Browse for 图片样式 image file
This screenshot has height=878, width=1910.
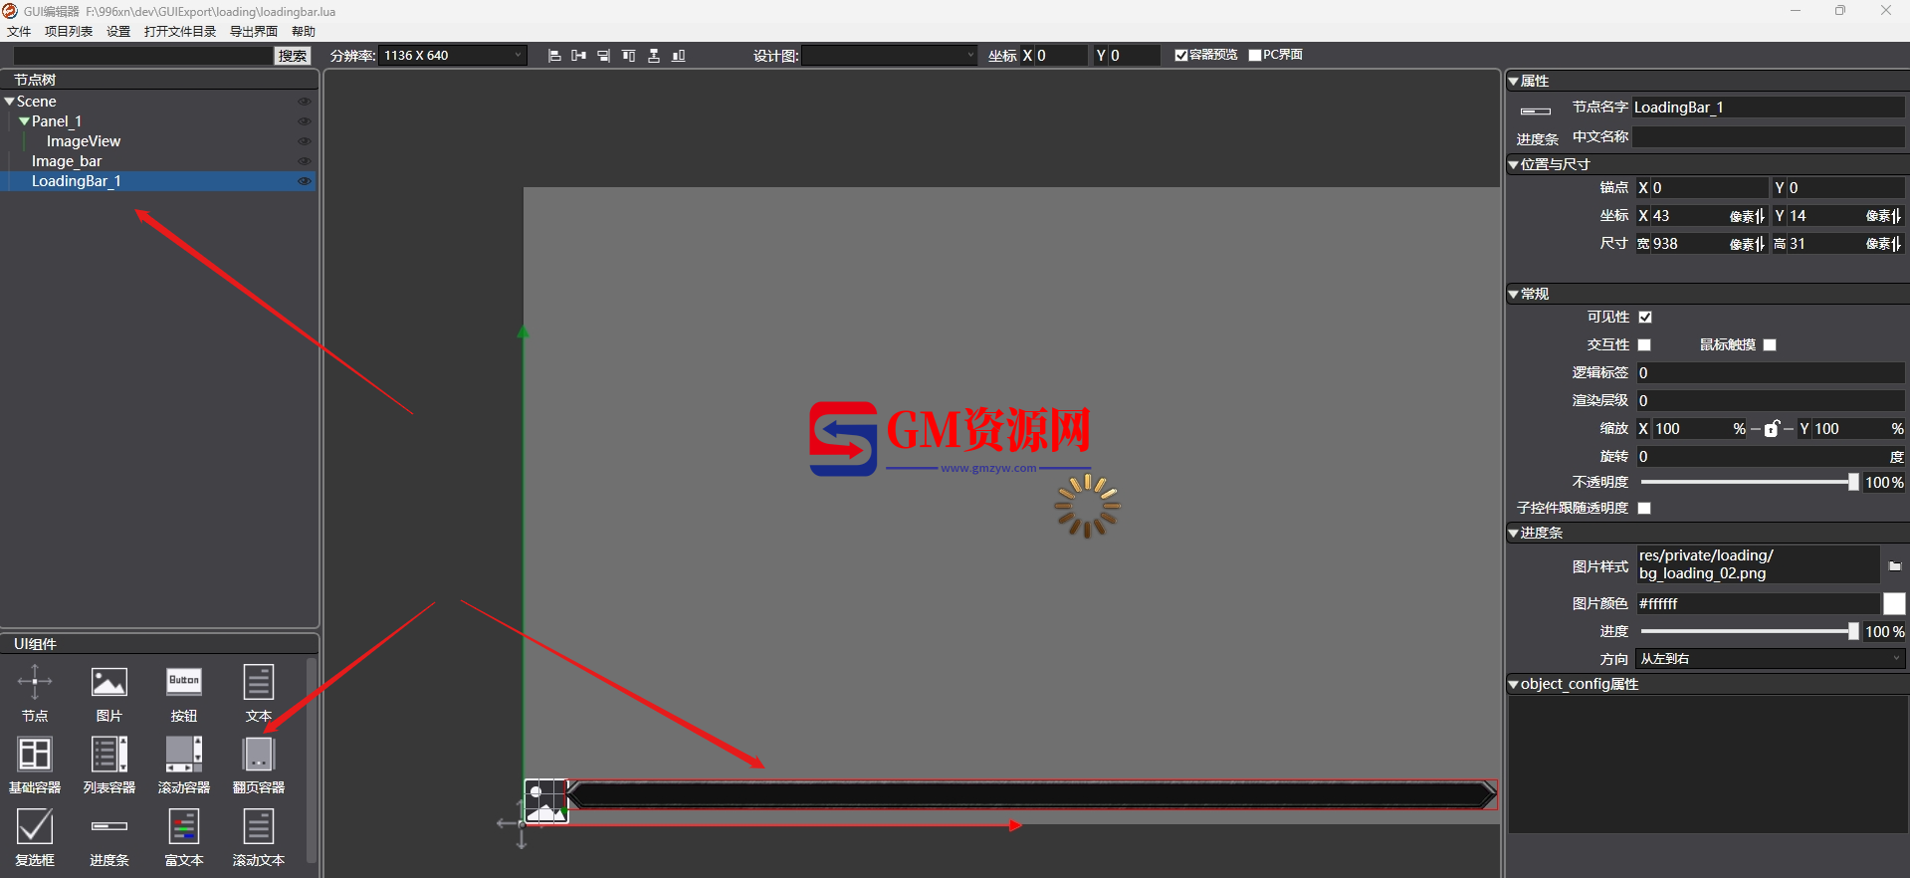coord(1894,565)
